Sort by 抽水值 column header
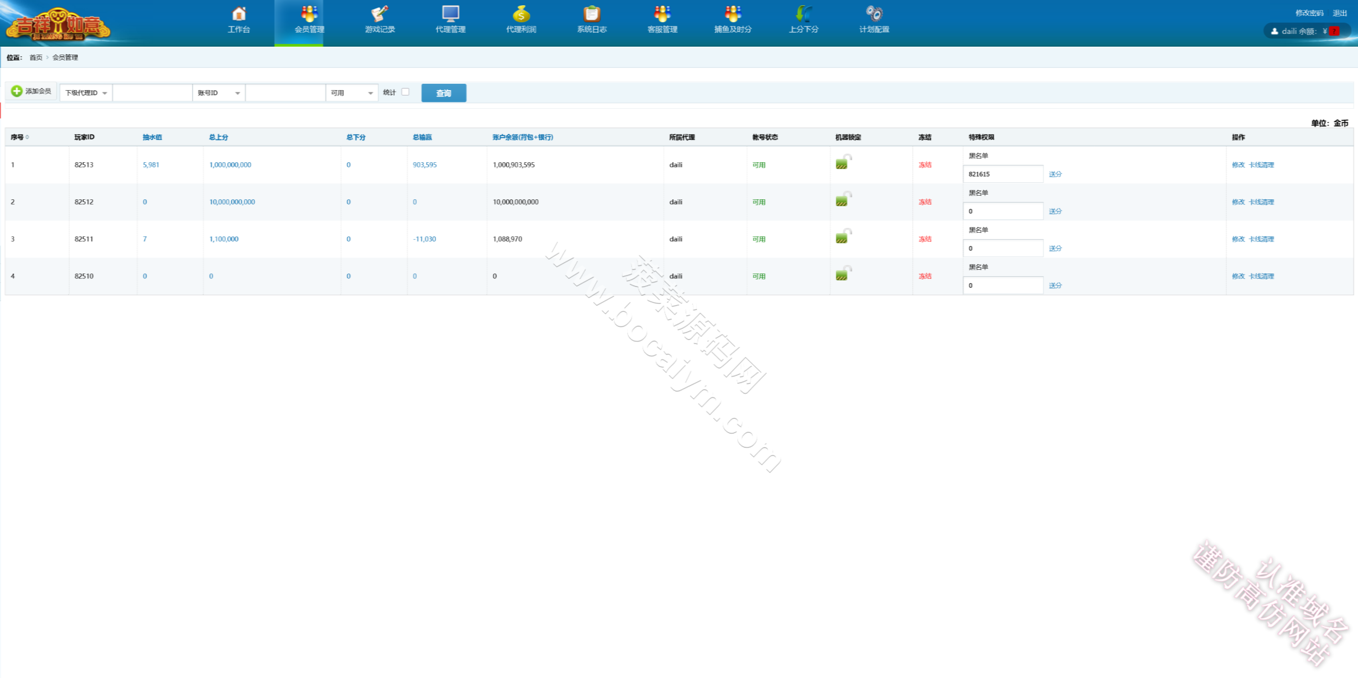 152,137
